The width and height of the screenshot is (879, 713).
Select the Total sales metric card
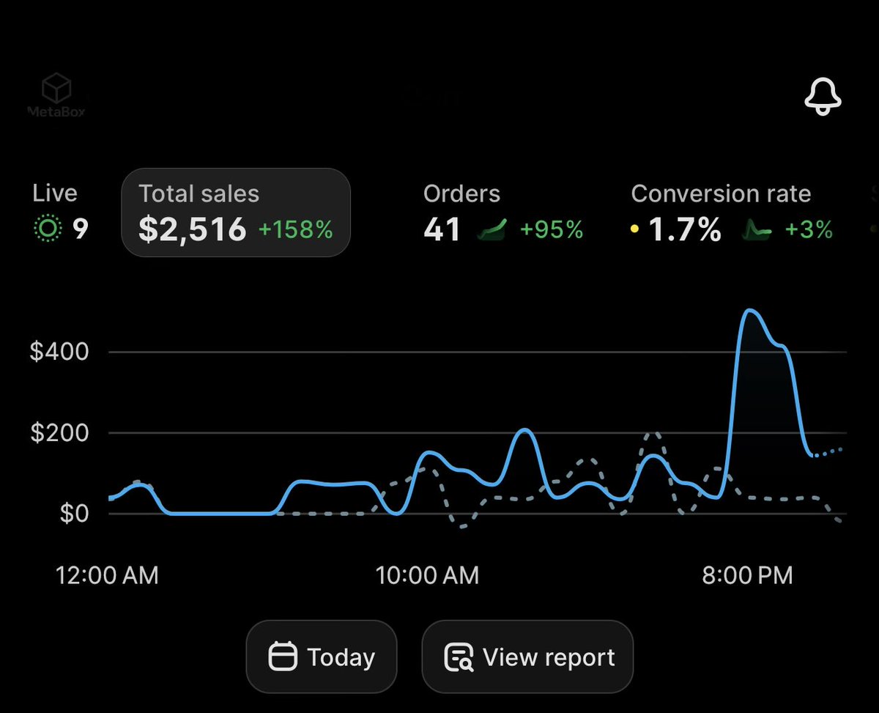click(x=236, y=213)
